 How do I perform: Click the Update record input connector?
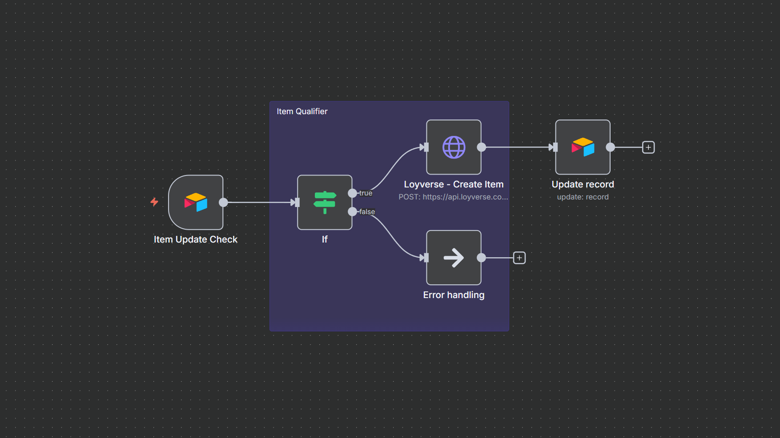[555, 147]
